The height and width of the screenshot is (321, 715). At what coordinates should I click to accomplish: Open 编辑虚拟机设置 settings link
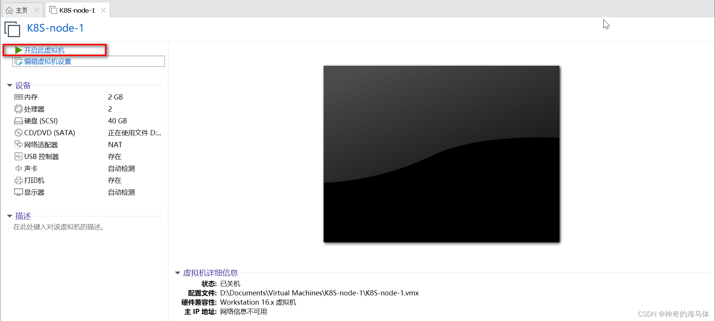point(48,62)
